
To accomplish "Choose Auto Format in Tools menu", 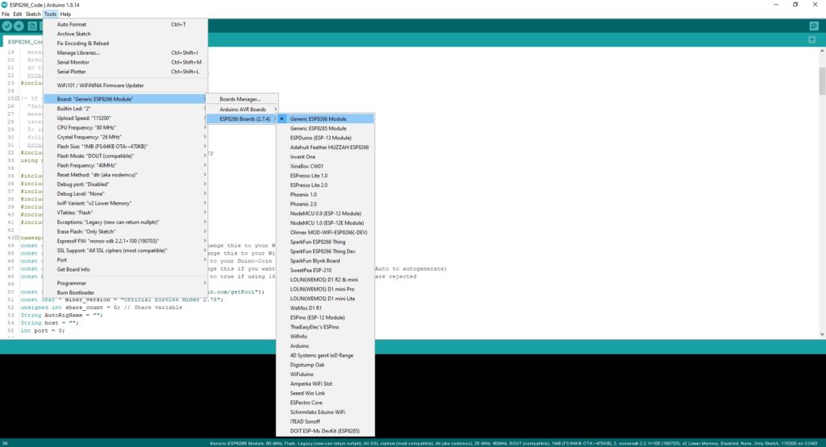I will [125, 24].
